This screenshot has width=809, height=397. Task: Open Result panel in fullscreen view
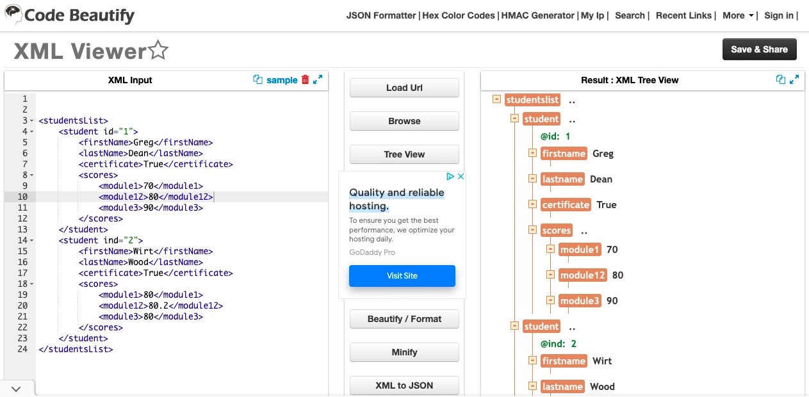coord(794,79)
